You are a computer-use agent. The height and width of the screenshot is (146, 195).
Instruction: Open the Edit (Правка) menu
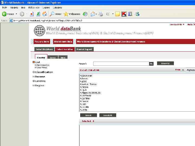pyautogui.click(x=14, y=8)
